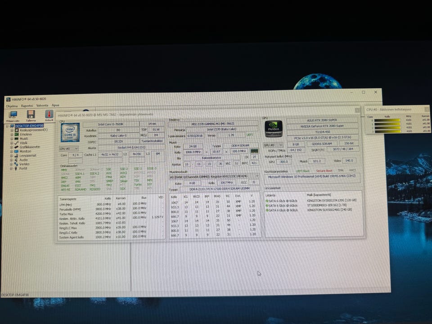Click the Core 3 clock bar

click(387, 131)
